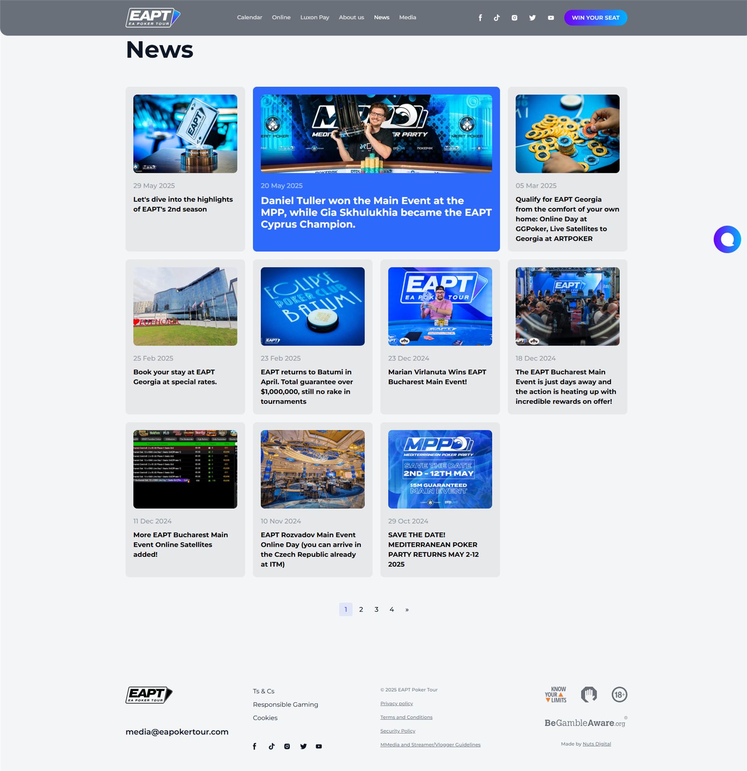Open About us in navigation
This screenshot has width=747, height=771.
point(352,17)
